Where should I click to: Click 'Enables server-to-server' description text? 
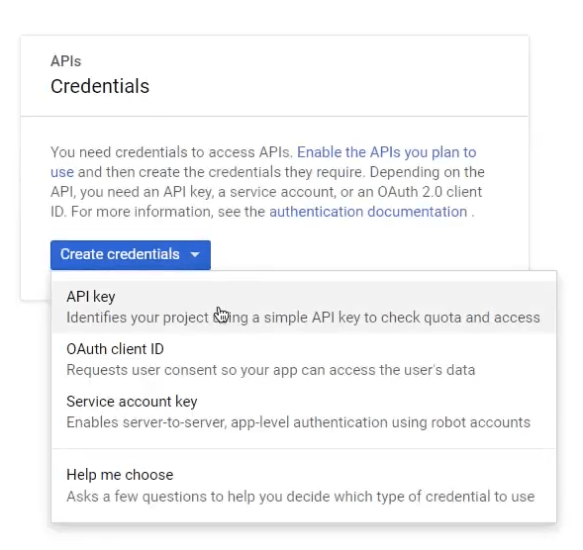coord(298,422)
